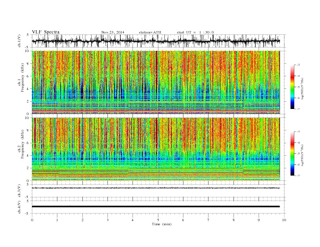
Task: Click the thick ch.4 waveform trace
Action: (156, 207)
